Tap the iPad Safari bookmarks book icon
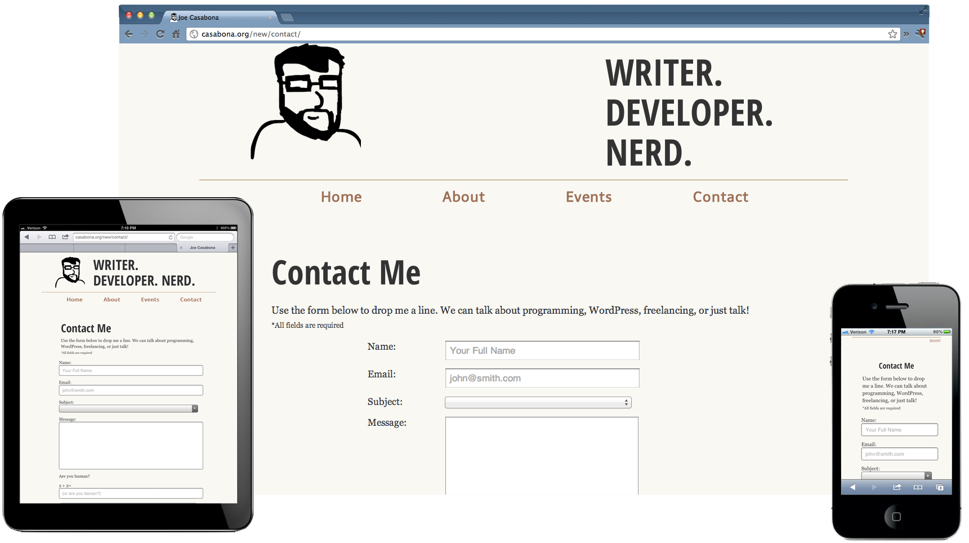Image resolution: width=969 pixels, height=543 pixels. [52, 237]
